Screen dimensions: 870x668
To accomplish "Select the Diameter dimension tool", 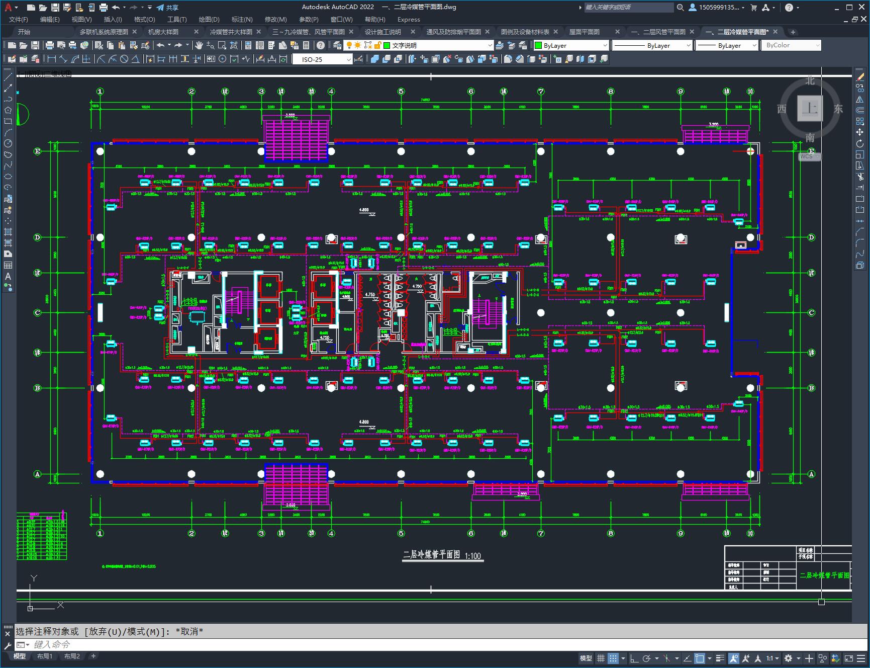I will click(x=124, y=59).
